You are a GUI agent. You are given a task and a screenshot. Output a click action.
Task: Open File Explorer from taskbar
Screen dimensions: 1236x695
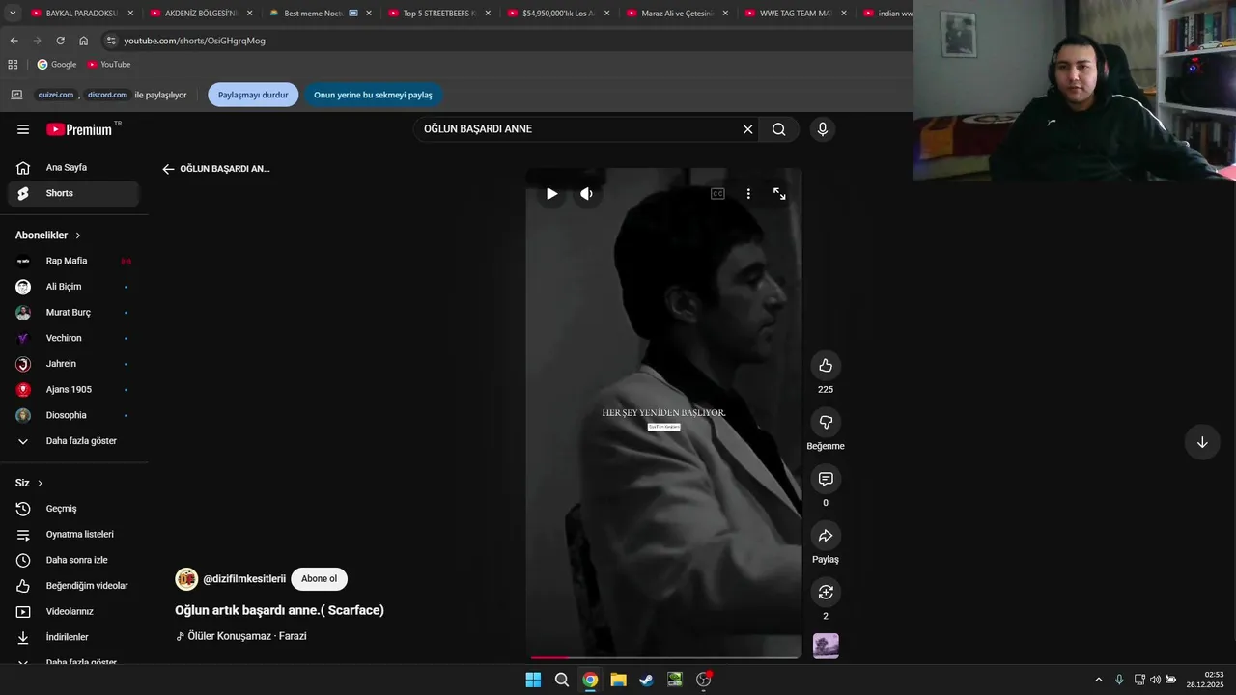point(618,680)
